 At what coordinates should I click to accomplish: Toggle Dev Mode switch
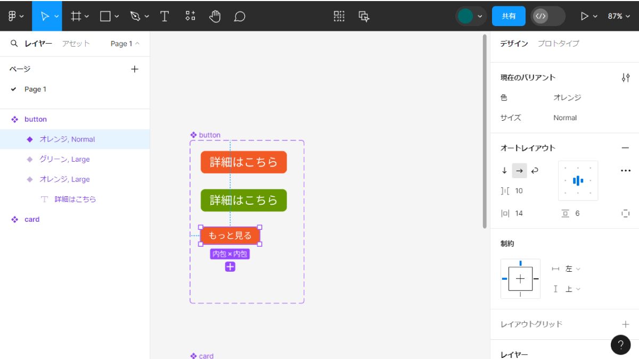pos(548,16)
